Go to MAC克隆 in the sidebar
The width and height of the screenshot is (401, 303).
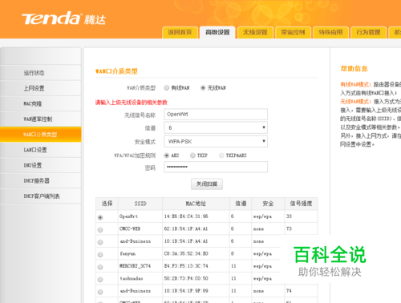(41, 103)
